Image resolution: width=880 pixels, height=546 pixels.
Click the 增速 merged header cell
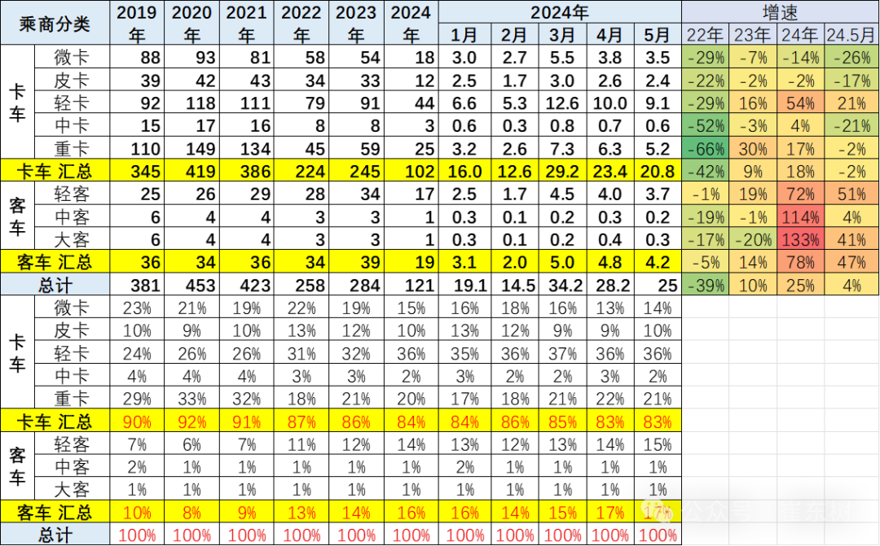tap(780, 12)
